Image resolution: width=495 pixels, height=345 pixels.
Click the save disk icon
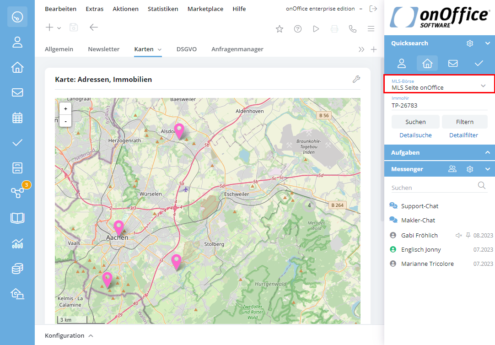coord(74,27)
